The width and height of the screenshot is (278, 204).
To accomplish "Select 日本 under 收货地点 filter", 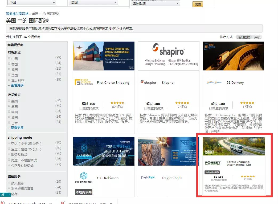I will (x=9, y=123).
